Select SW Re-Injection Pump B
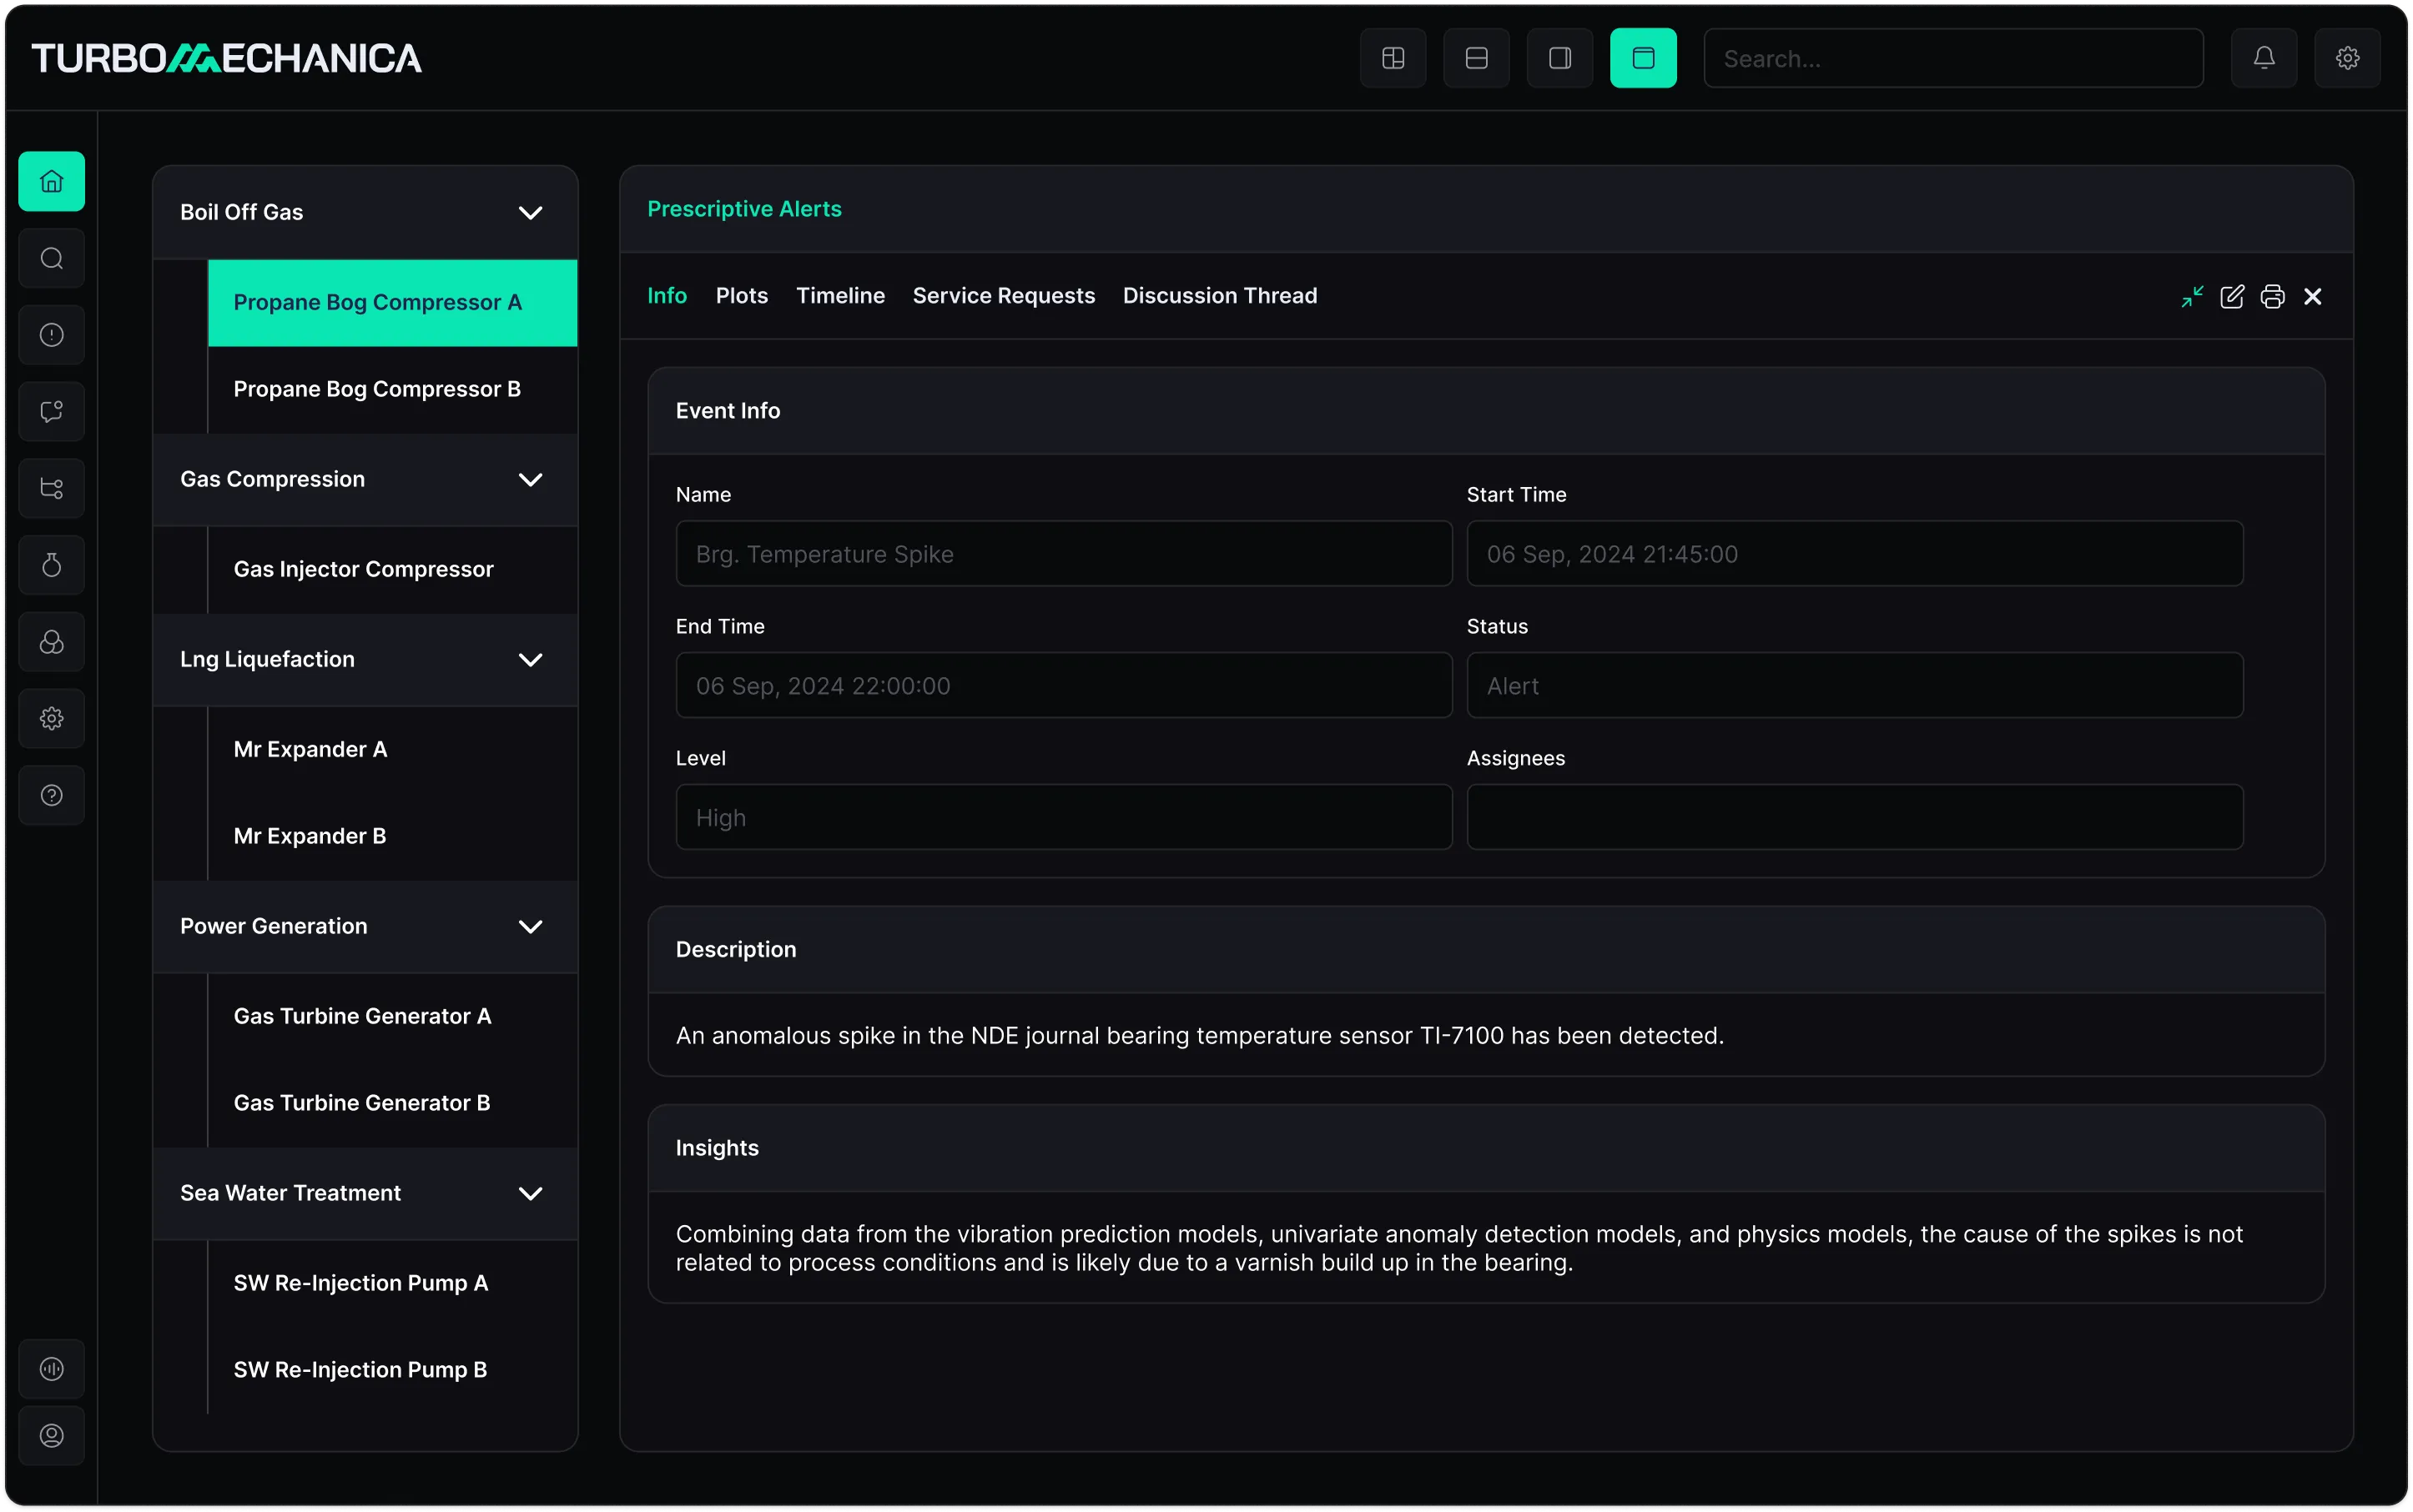Image resolution: width=2413 pixels, height=1512 pixels. [392, 1370]
